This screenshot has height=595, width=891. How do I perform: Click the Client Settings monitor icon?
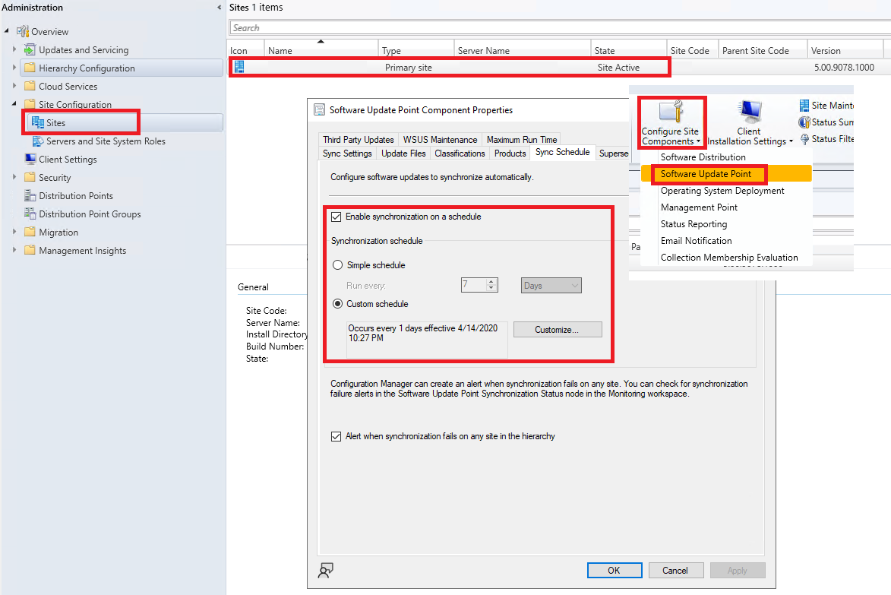pos(30,160)
